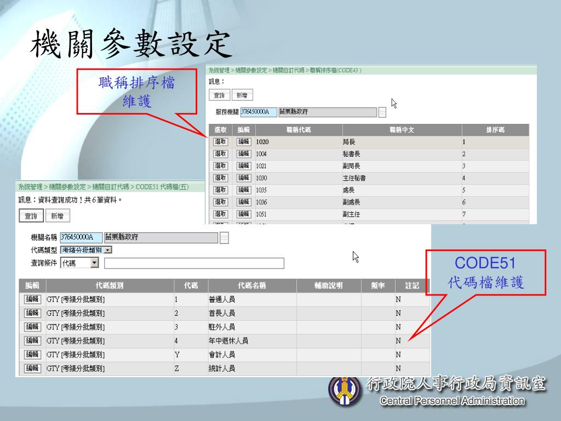Click 編輯 for 統計人員 row
The image size is (561, 421).
[32, 368]
